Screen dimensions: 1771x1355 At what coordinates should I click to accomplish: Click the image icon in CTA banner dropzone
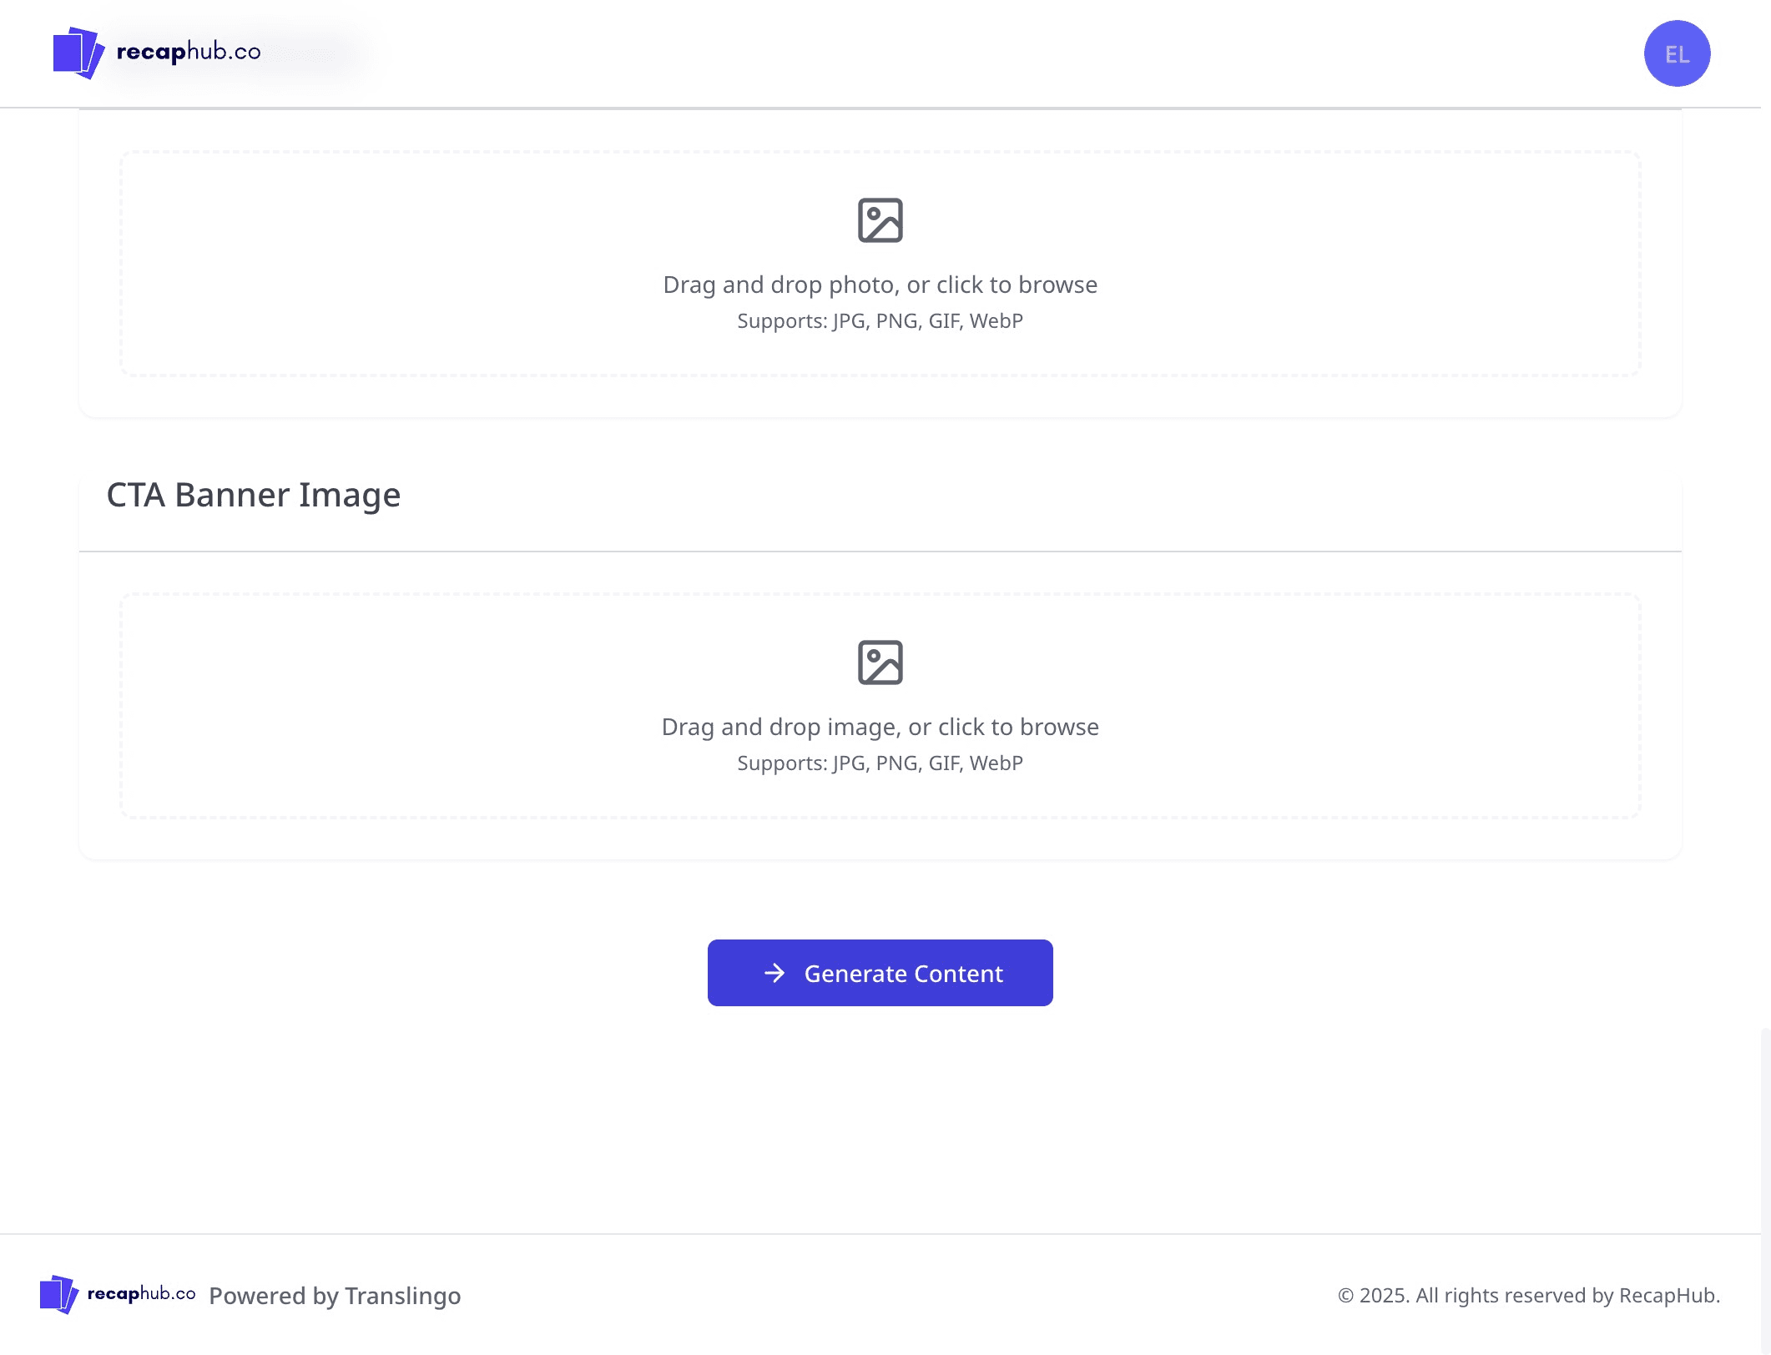pyautogui.click(x=880, y=662)
